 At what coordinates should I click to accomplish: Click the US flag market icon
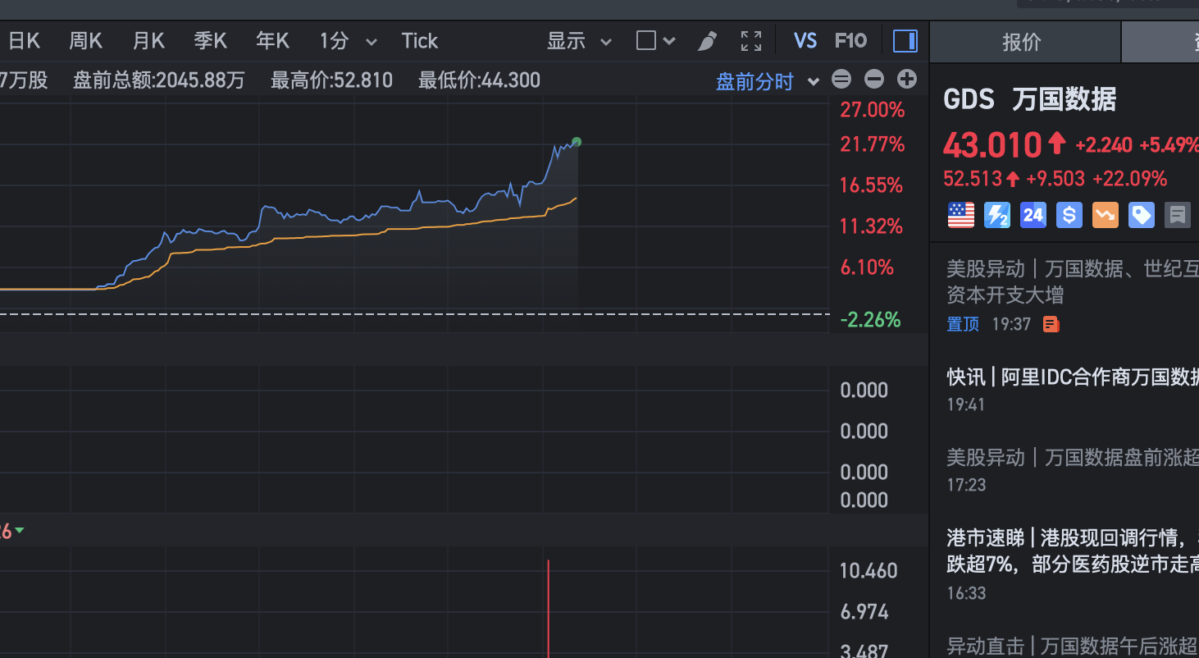click(x=961, y=215)
